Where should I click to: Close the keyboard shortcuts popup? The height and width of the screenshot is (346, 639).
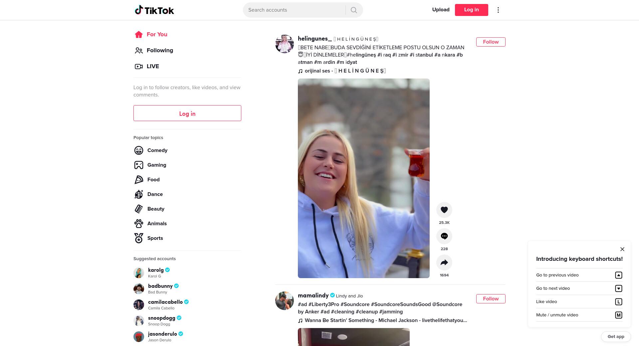pyautogui.click(x=622, y=249)
